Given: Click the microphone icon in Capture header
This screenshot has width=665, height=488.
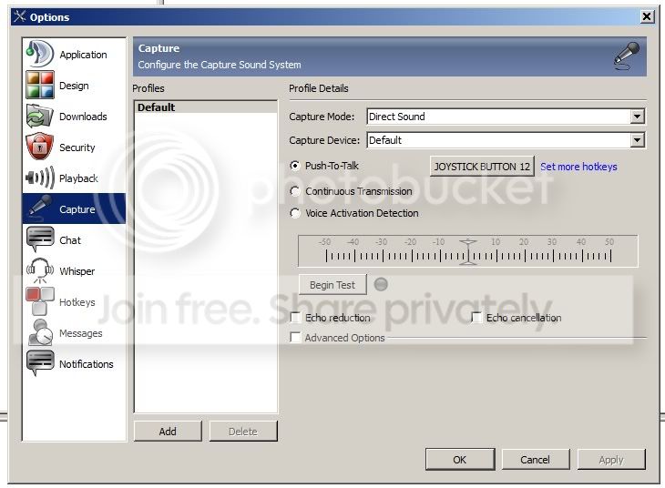Looking at the screenshot, I should coord(627,56).
